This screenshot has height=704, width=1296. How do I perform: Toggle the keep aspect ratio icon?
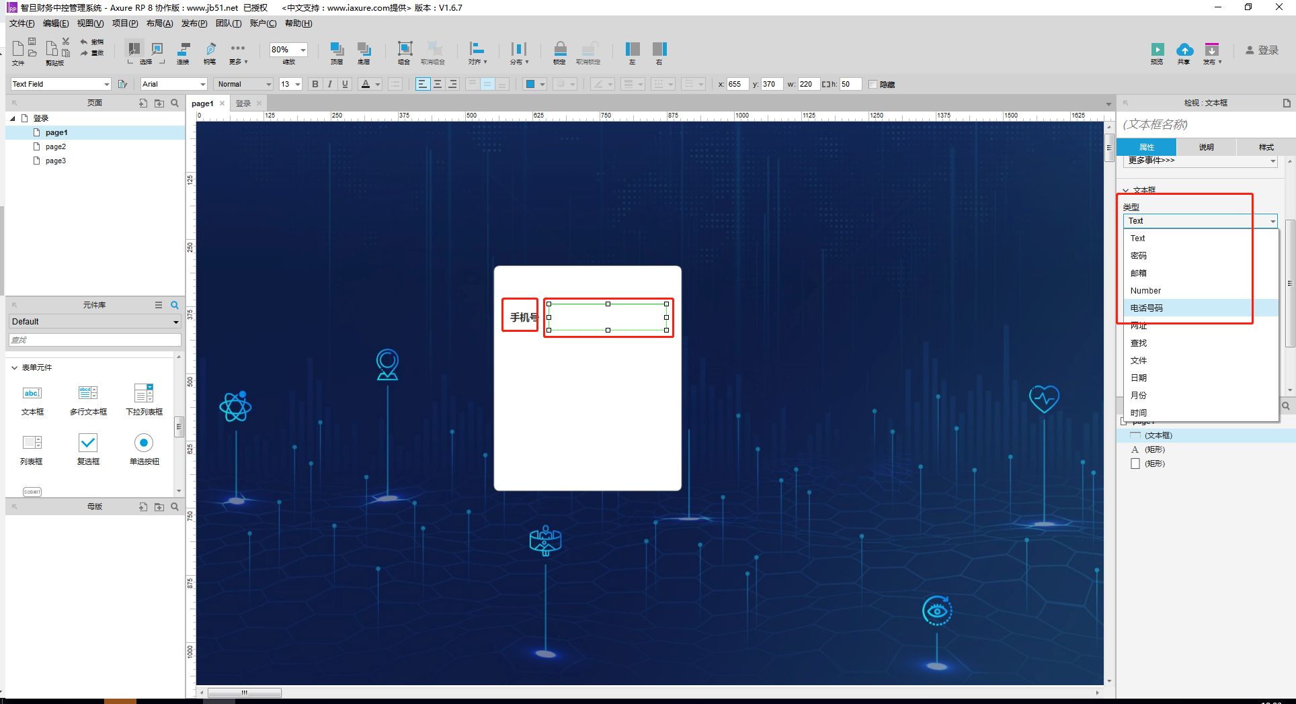pyautogui.click(x=825, y=84)
